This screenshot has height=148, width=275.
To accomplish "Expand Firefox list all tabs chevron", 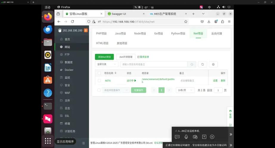I will 203,14.
